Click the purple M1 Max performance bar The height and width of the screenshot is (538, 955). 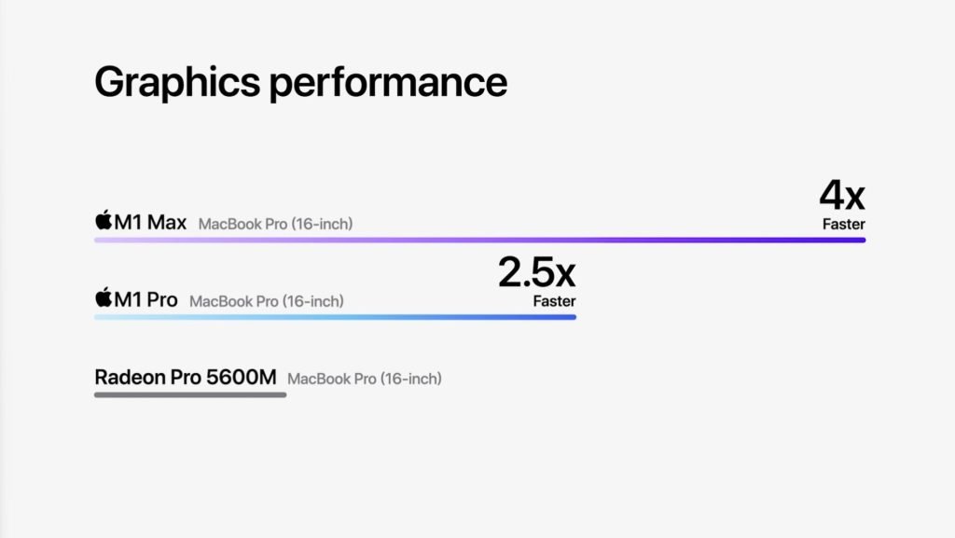click(x=480, y=240)
